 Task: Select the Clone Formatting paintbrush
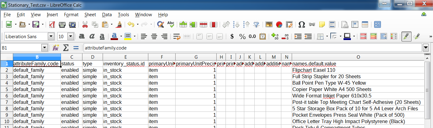pyautogui.click(x=120, y=24)
